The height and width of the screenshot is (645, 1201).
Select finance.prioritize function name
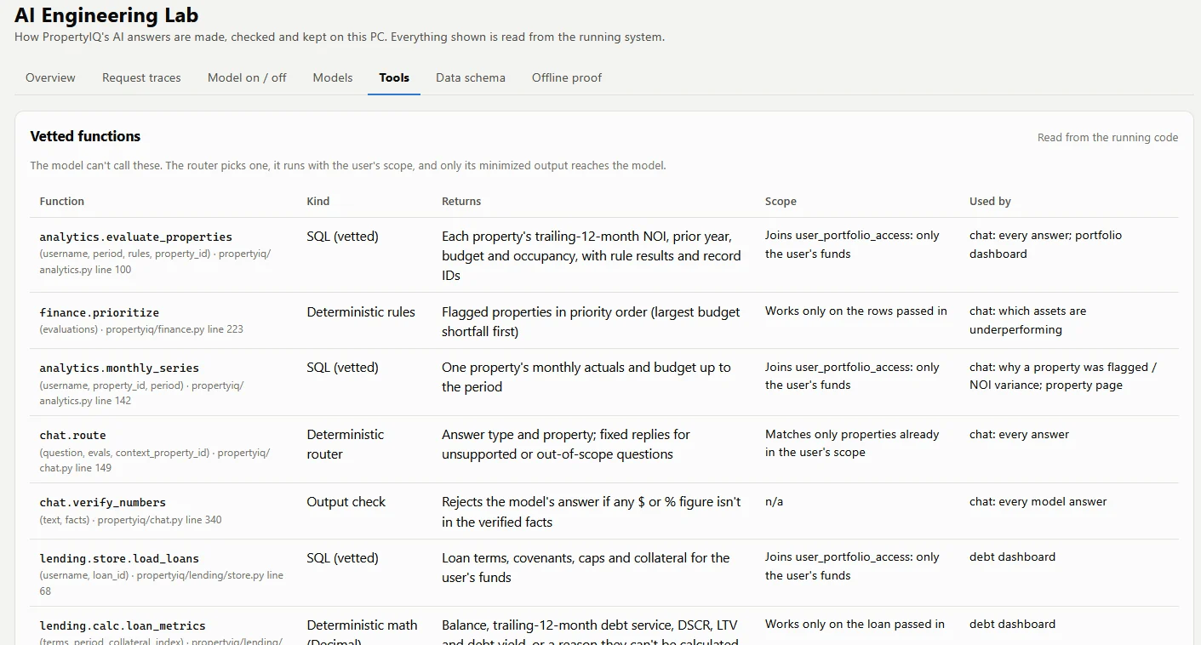click(x=100, y=312)
